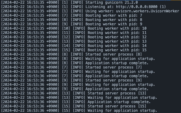This screenshot has width=181, height=113.
Task: Click the 'Starting gunicorn 21.2.0' log message
Action: [x=112, y=2]
